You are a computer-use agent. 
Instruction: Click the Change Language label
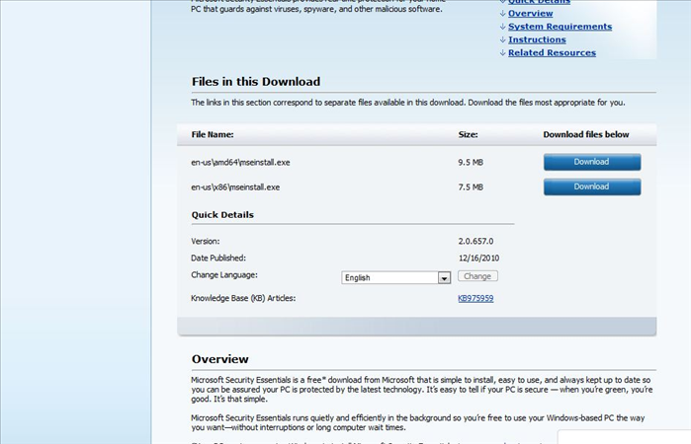point(224,275)
